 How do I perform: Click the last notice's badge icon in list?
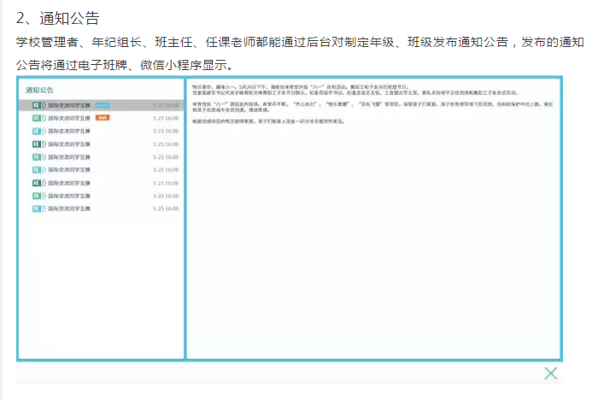coord(36,208)
